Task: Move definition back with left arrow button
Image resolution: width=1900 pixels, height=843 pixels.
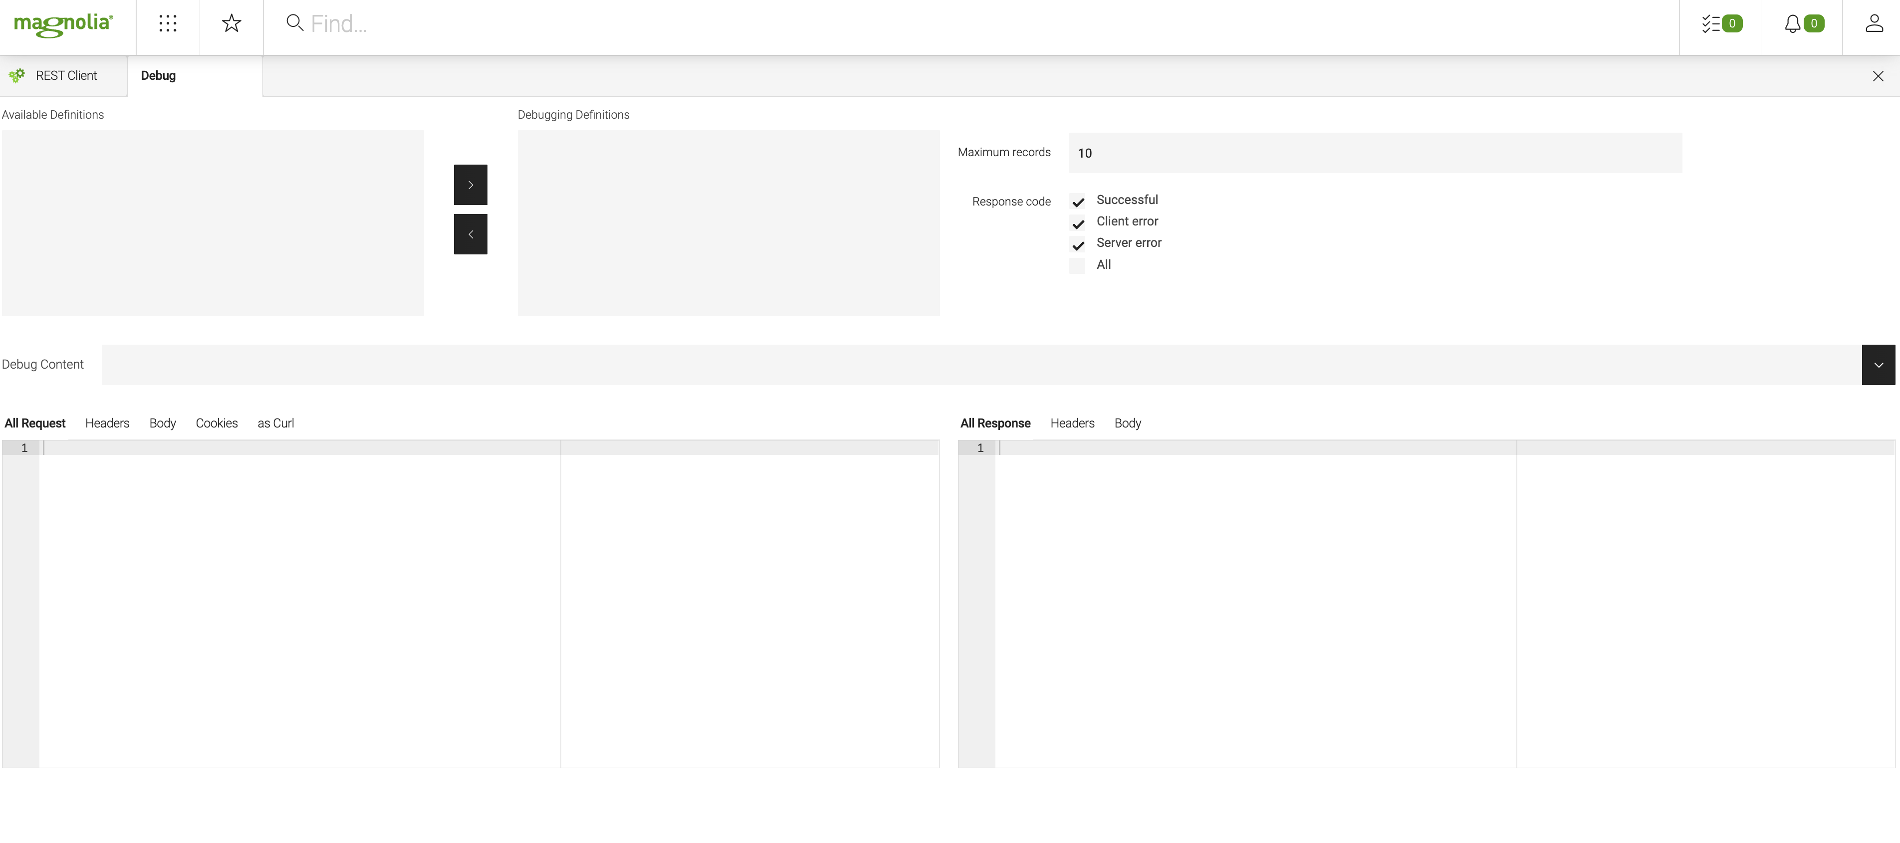Action: (471, 234)
